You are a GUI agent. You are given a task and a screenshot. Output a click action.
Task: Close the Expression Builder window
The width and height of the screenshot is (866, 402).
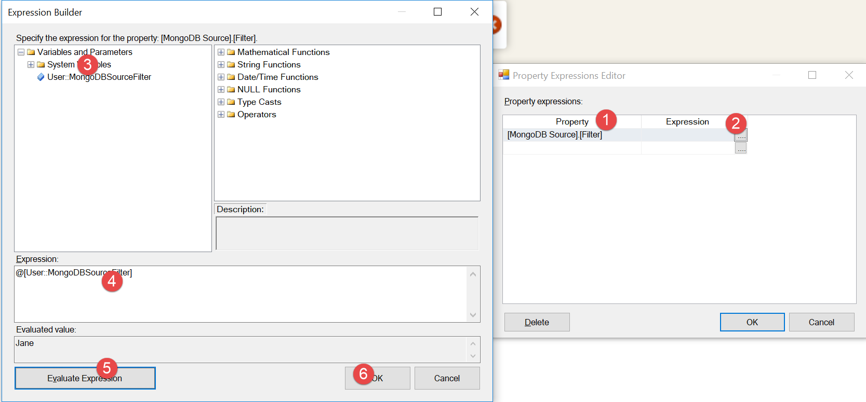coord(474,12)
